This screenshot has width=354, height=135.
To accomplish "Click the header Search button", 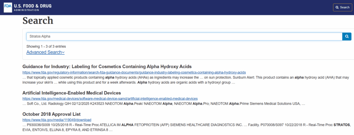I will tap(343, 8).
